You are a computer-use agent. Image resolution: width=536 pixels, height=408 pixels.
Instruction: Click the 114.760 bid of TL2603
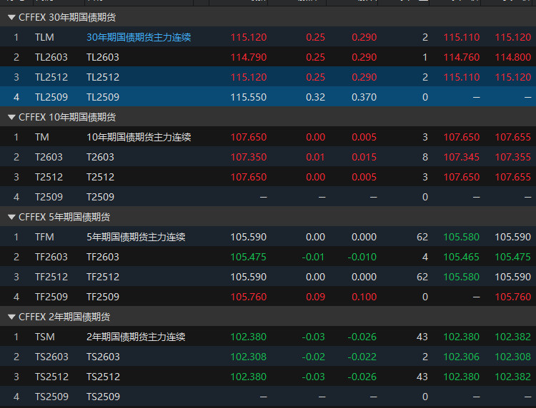(462, 57)
